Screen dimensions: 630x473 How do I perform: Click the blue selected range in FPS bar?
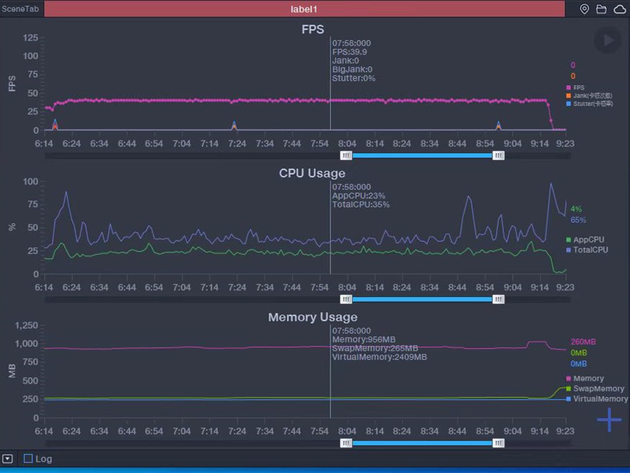click(422, 155)
